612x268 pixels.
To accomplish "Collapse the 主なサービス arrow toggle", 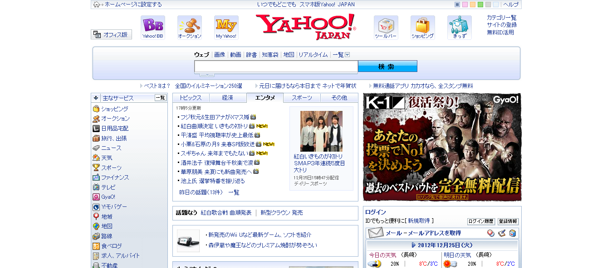I will (x=96, y=98).
